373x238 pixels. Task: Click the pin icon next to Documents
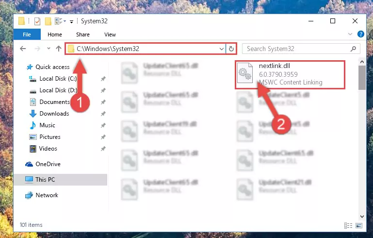click(x=103, y=102)
